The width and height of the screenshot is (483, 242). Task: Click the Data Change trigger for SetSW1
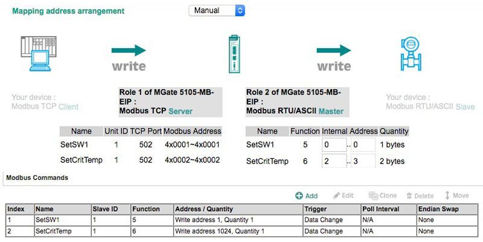point(324,220)
